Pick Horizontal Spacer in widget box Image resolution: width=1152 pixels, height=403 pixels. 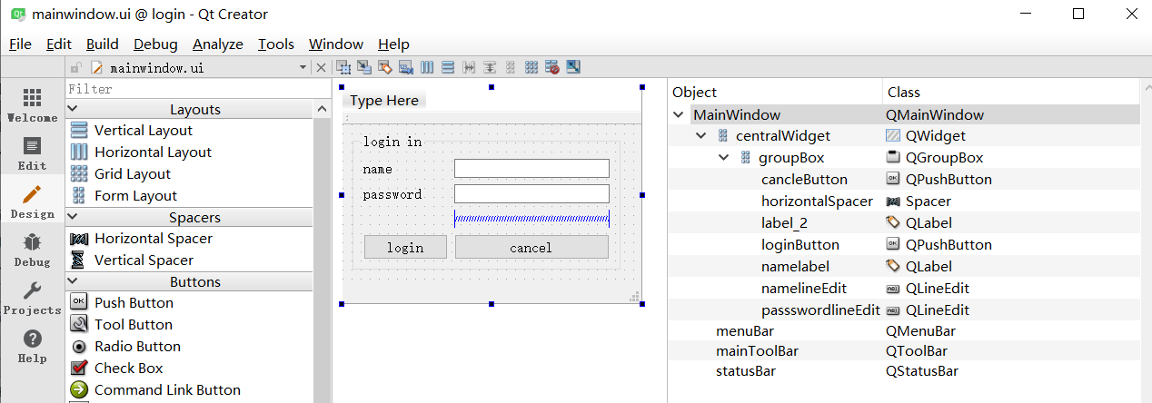[154, 239]
